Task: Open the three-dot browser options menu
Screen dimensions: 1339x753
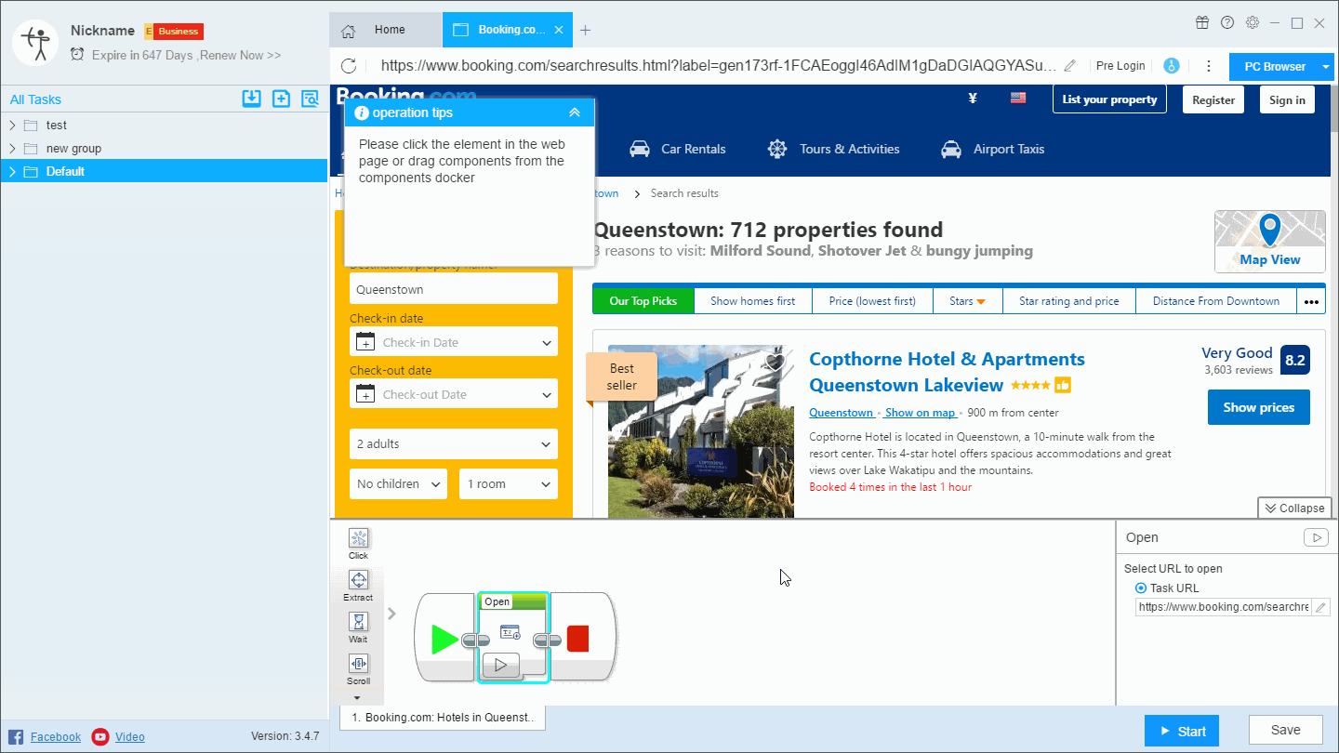Action: coord(1208,66)
